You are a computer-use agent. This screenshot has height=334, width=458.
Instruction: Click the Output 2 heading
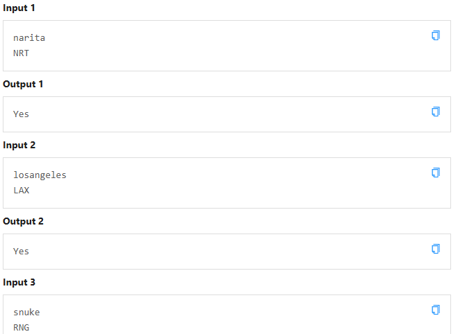22,222
